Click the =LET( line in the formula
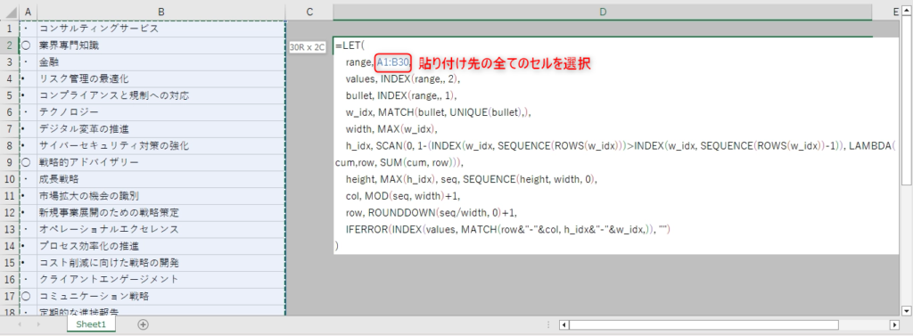913x336 pixels. pyautogui.click(x=350, y=46)
